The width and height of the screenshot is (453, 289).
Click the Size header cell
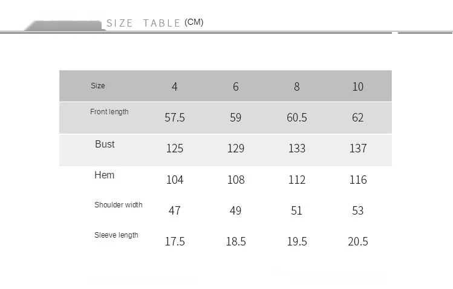(97, 86)
